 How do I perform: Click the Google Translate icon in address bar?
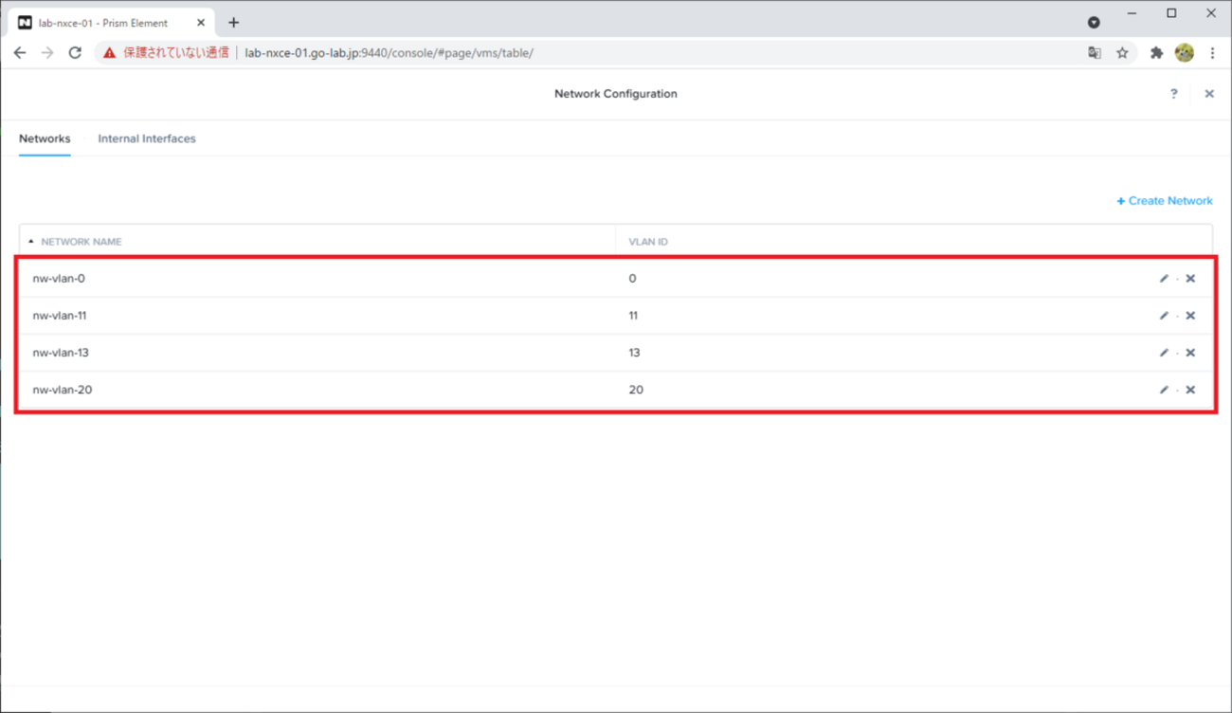pyautogui.click(x=1095, y=53)
